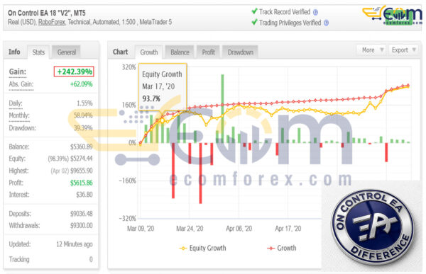Click the $5615.86 profit value
The image size is (426, 274).
(82, 183)
